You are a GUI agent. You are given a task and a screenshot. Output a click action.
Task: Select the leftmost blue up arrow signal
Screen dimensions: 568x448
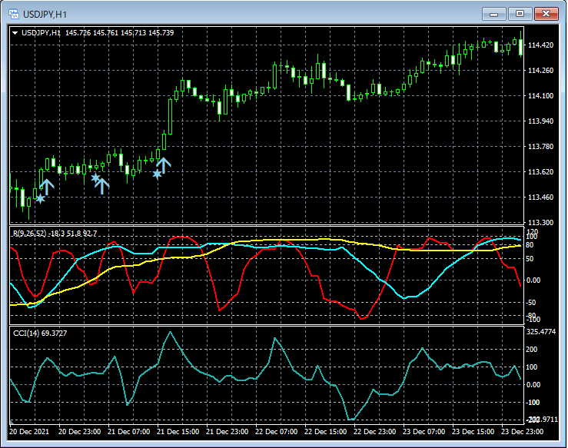click(47, 185)
